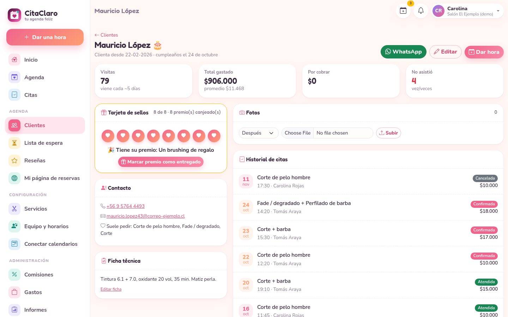The height and width of the screenshot is (317, 508).
Task: Click the Lista de espera hourglass icon
Action: tap(14, 143)
